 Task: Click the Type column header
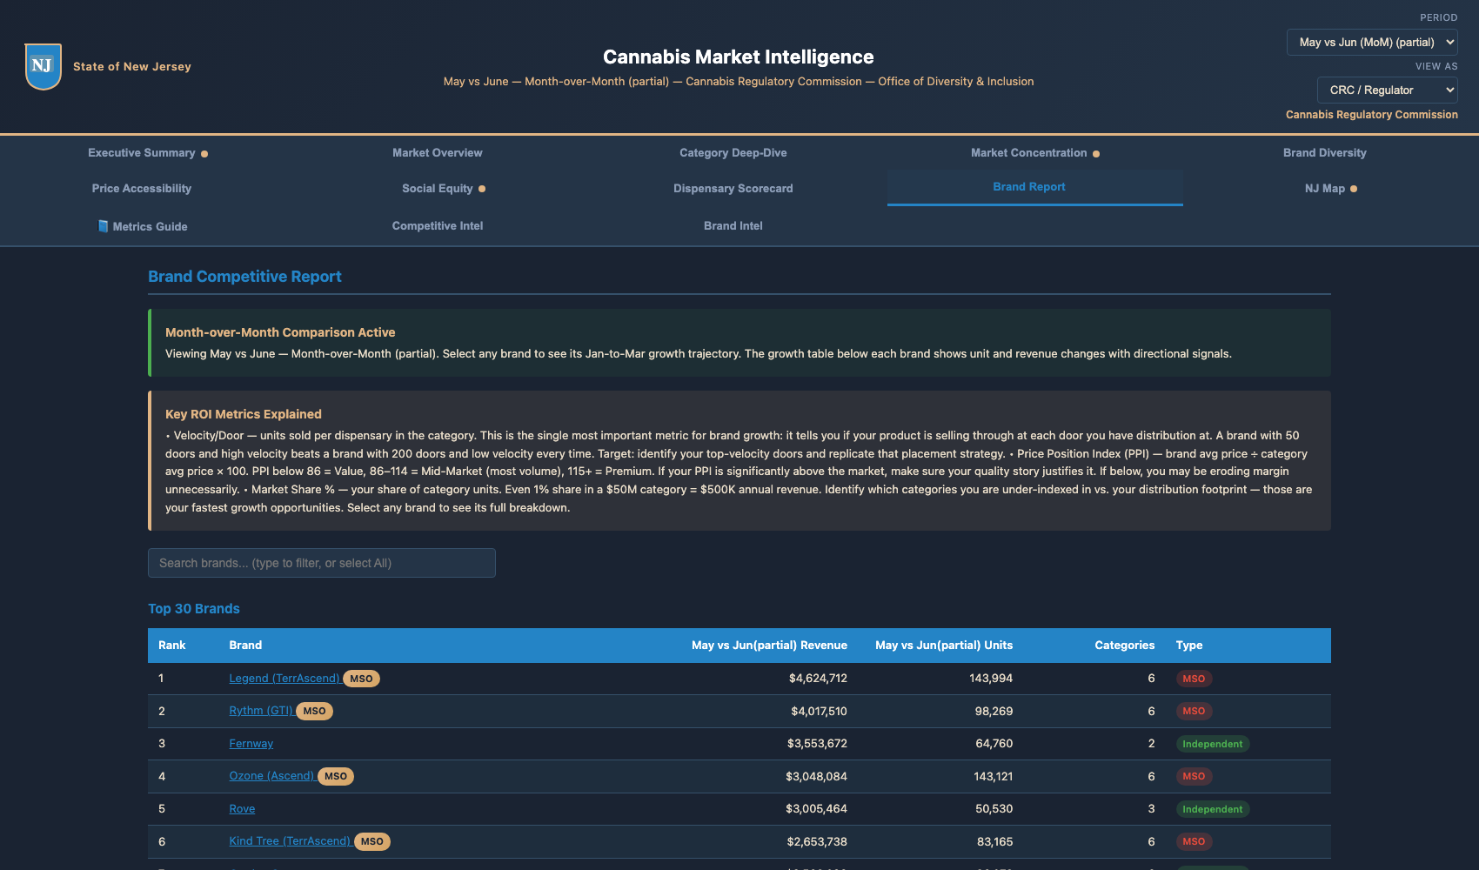click(1189, 646)
